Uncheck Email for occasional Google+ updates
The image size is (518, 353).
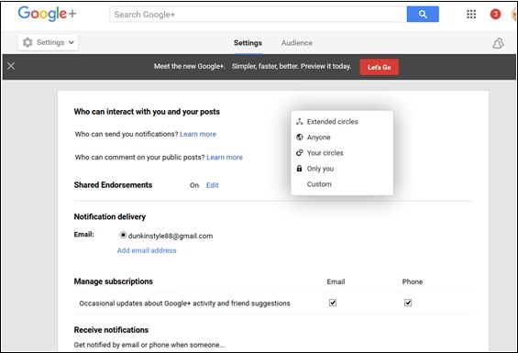pyautogui.click(x=333, y=303)
